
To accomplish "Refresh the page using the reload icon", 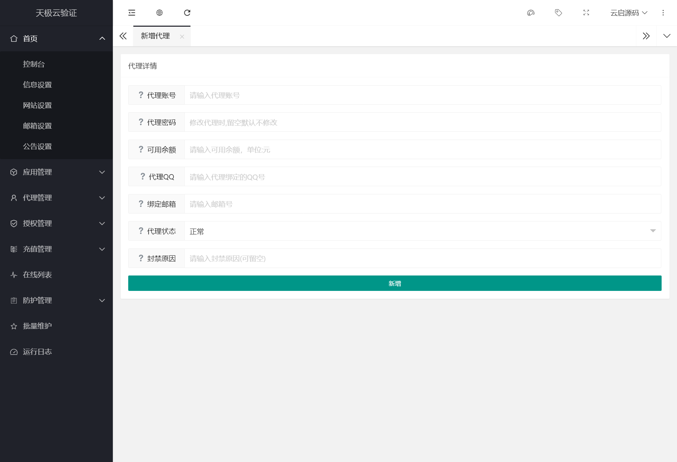I will point(187,13).
